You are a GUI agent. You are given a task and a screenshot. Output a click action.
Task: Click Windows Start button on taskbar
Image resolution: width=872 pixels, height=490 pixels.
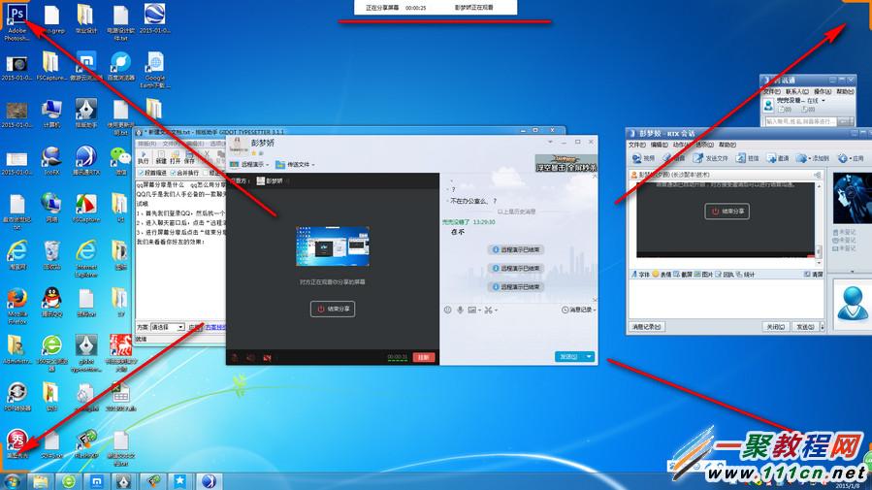[x=13, y=481]
